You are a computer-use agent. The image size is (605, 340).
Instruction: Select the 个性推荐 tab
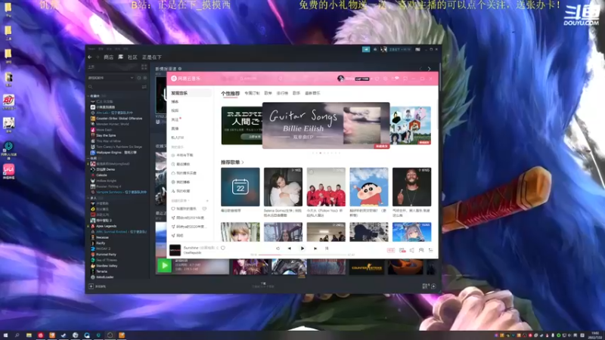tap(231, 93)
